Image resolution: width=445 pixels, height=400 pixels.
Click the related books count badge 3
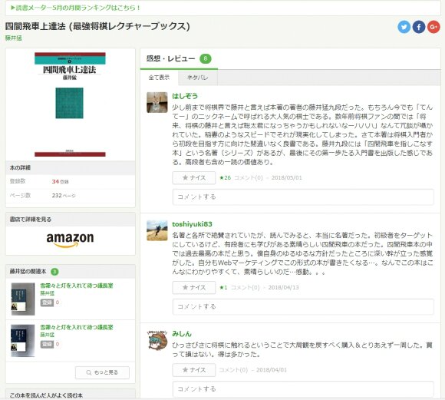pyautogui.click(x=54, y=272)
